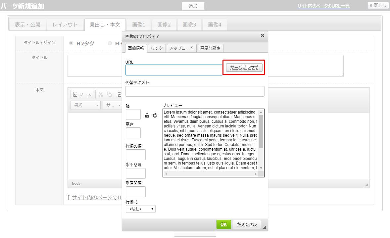
Task: Open the 書式 format dropdown
Action: [x=85, y=105]
